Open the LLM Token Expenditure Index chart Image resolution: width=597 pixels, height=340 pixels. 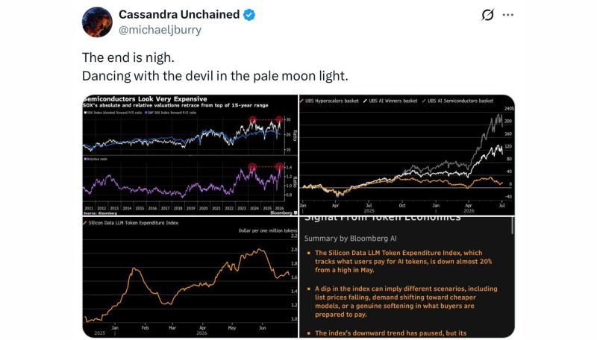(x=190, y=277)
